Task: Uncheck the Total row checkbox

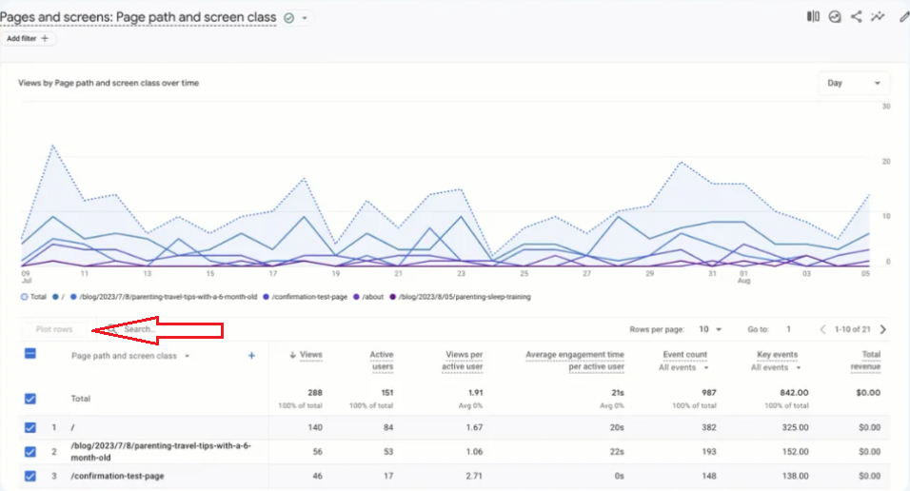Action: pyautogui.click(x=30, y=399)
